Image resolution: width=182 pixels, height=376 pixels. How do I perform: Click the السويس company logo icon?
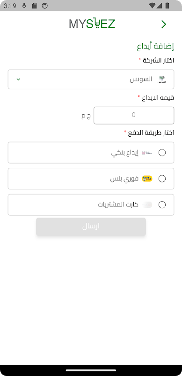162,79
